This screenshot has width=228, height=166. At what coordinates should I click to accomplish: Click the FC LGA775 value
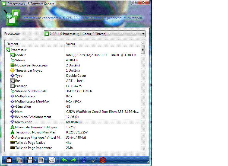[x=74, y=86]
